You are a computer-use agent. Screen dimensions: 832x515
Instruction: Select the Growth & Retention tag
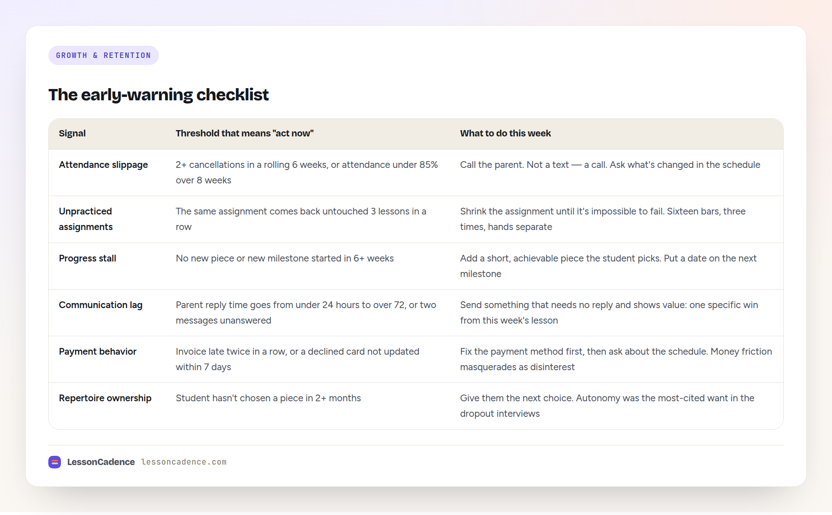coord(103,55)
